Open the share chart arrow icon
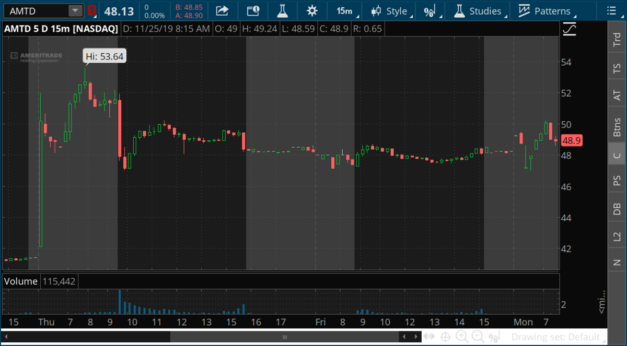The image size is (627, 346). [223, 10]
